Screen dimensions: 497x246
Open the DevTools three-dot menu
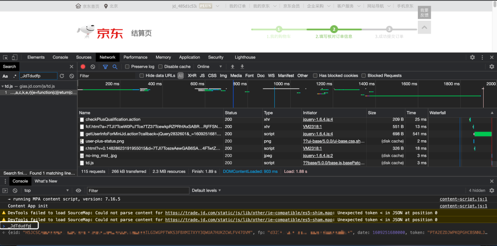(x=482, y=57)
